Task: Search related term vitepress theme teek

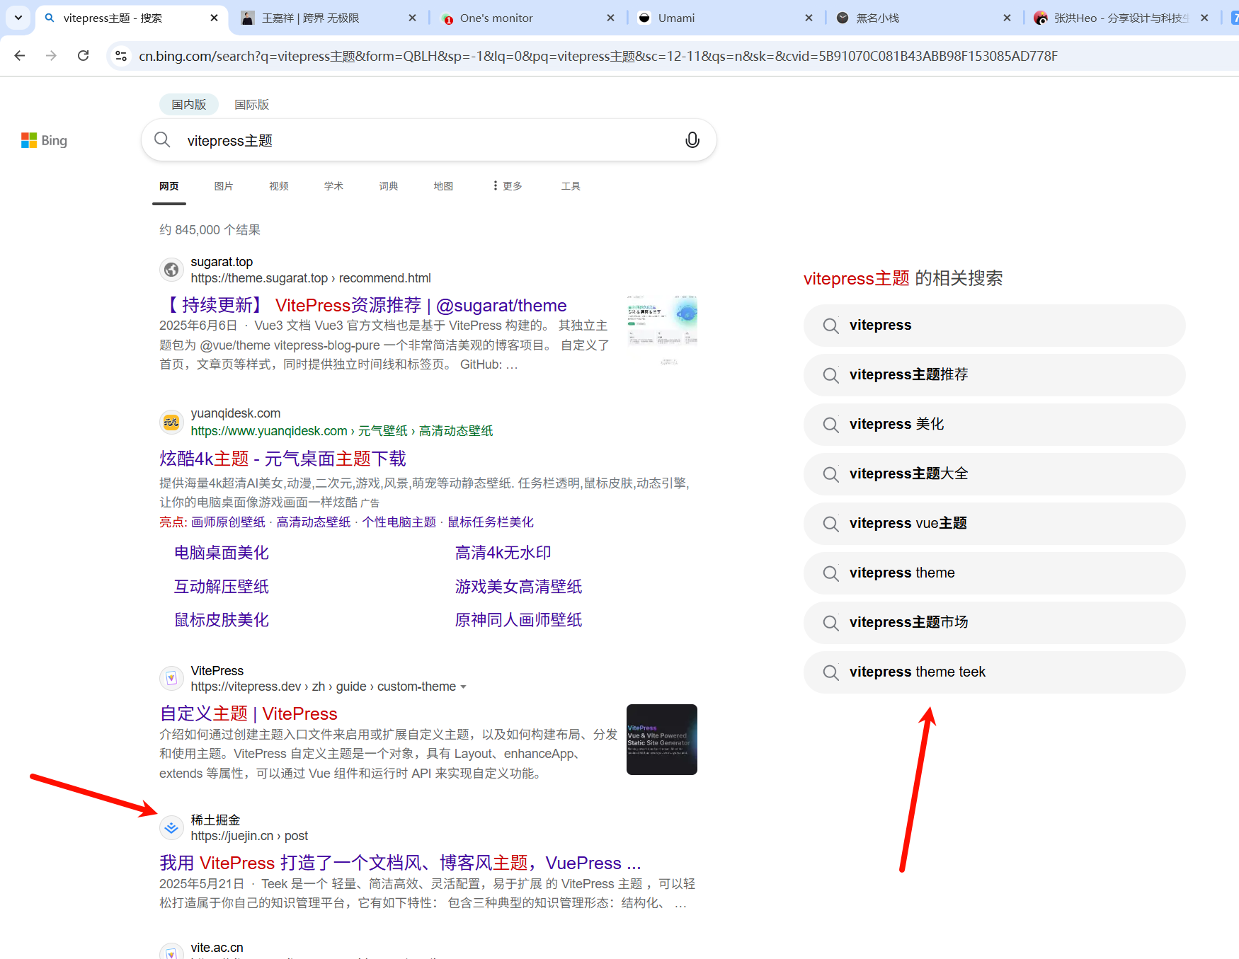Action: point(995,672)
